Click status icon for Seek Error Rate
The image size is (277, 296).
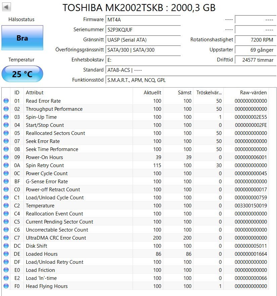tap(6, 141)
